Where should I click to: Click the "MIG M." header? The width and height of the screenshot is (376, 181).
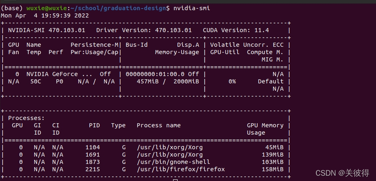pos(272,60)
